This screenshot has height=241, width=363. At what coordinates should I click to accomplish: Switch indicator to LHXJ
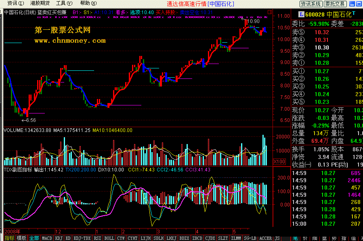pos(171,238)
